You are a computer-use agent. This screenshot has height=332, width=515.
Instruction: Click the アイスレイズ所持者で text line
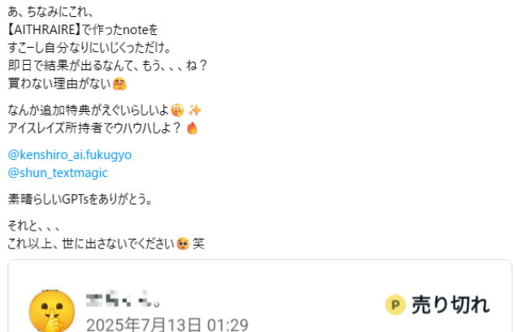(x=94, y=128)
